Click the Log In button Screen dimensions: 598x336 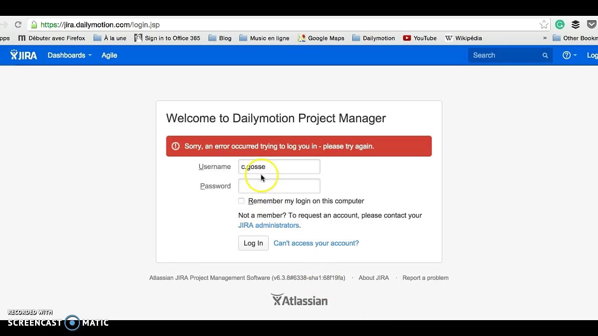click(253, 243)
